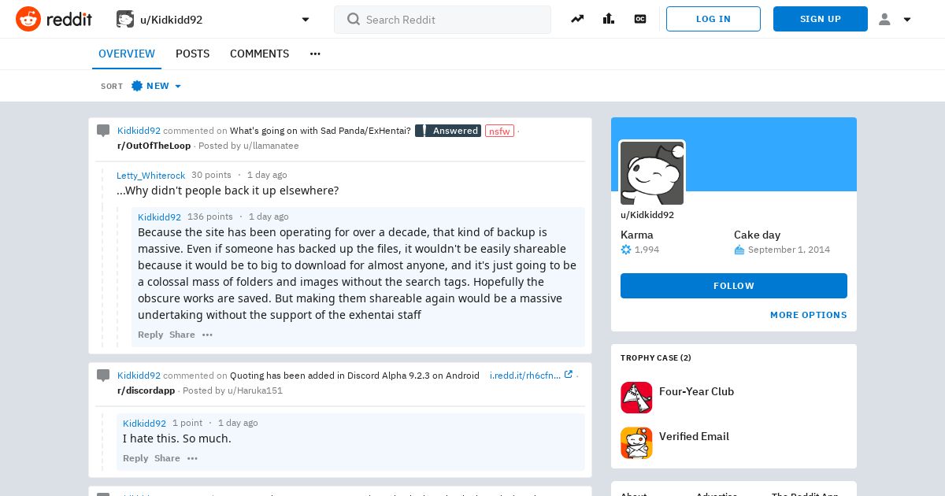Click the 'September 1, 2014' cake day text
945x496 pixels.
(x=789, y=250)
